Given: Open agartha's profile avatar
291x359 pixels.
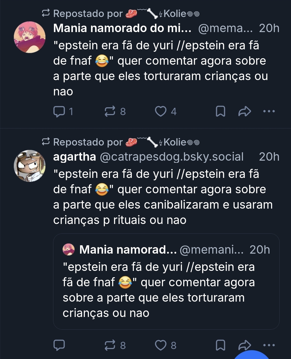Looking at the screenshot, I should click(30, 166).
